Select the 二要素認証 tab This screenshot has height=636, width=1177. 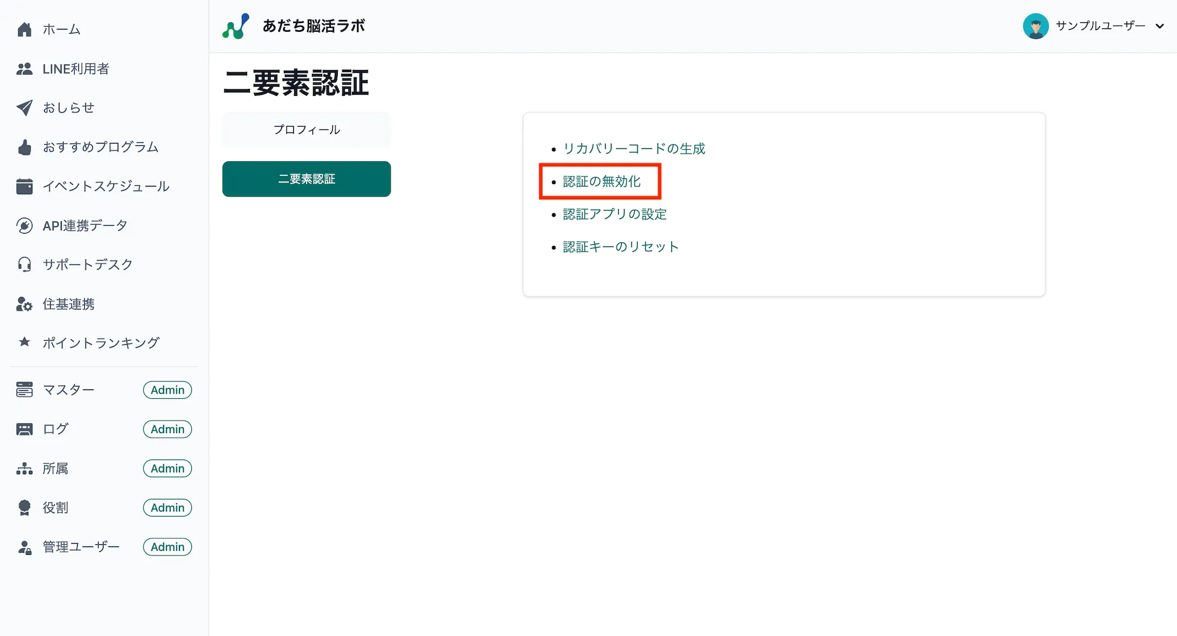(x=307, y=179)
